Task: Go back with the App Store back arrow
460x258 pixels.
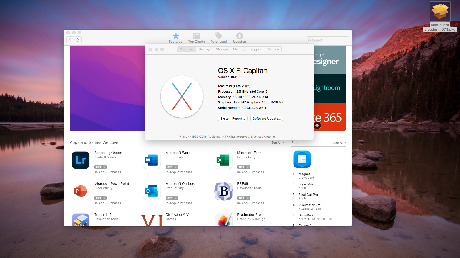Action: pos(70,40)
